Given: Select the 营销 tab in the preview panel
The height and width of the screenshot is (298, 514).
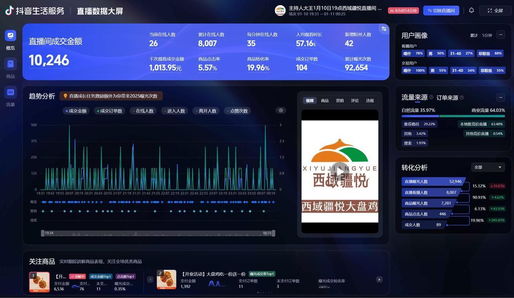Looking at the screenshot, I should tap(340, 101).
